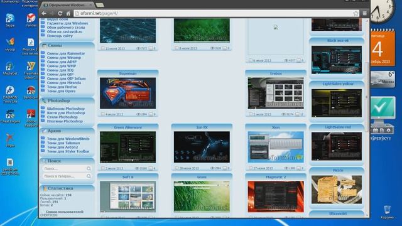The width and height of the screenshot is (402, 226).
Task: Open Скины для Rainmeter link
Action: click(x=66, y=53)
